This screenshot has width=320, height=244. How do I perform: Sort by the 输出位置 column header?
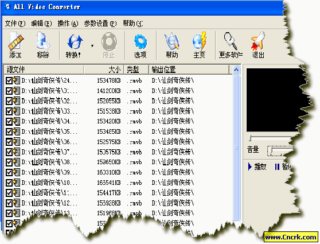click(189, 69)
